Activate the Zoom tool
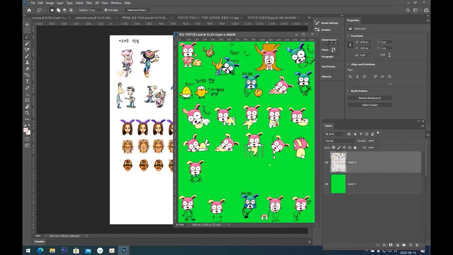The width and height of the screenshot is (453, 255). point(27,113)
